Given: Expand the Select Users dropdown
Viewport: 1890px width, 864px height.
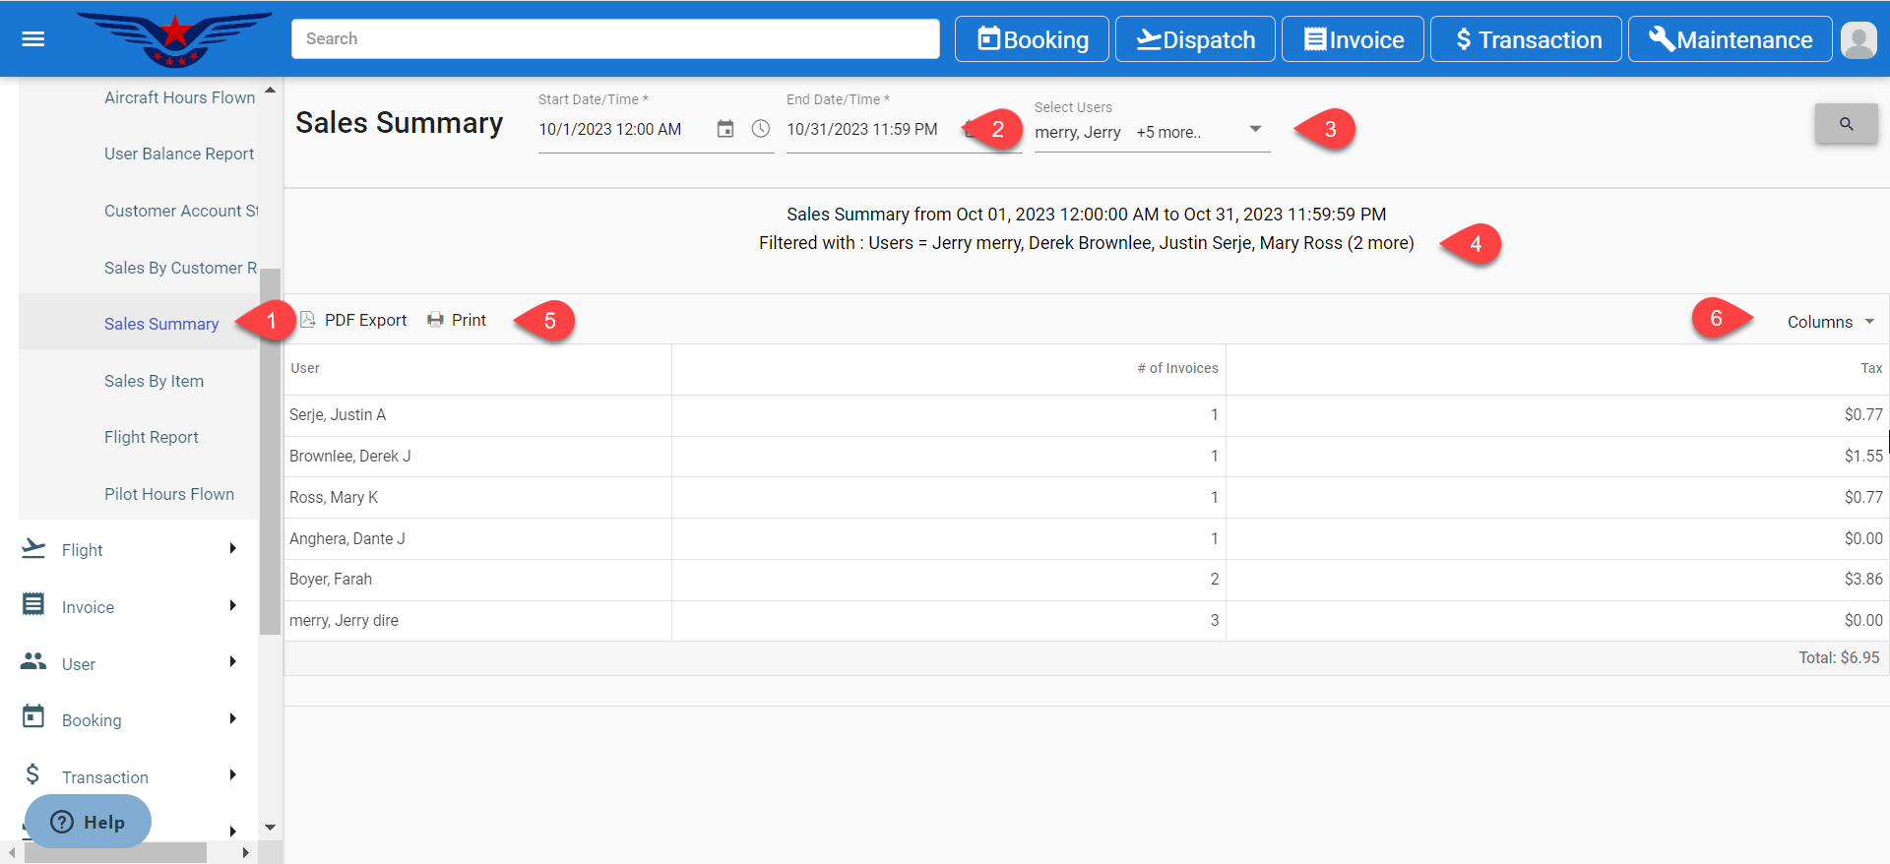Looking at the screenshot, I should click(1255, 130).
